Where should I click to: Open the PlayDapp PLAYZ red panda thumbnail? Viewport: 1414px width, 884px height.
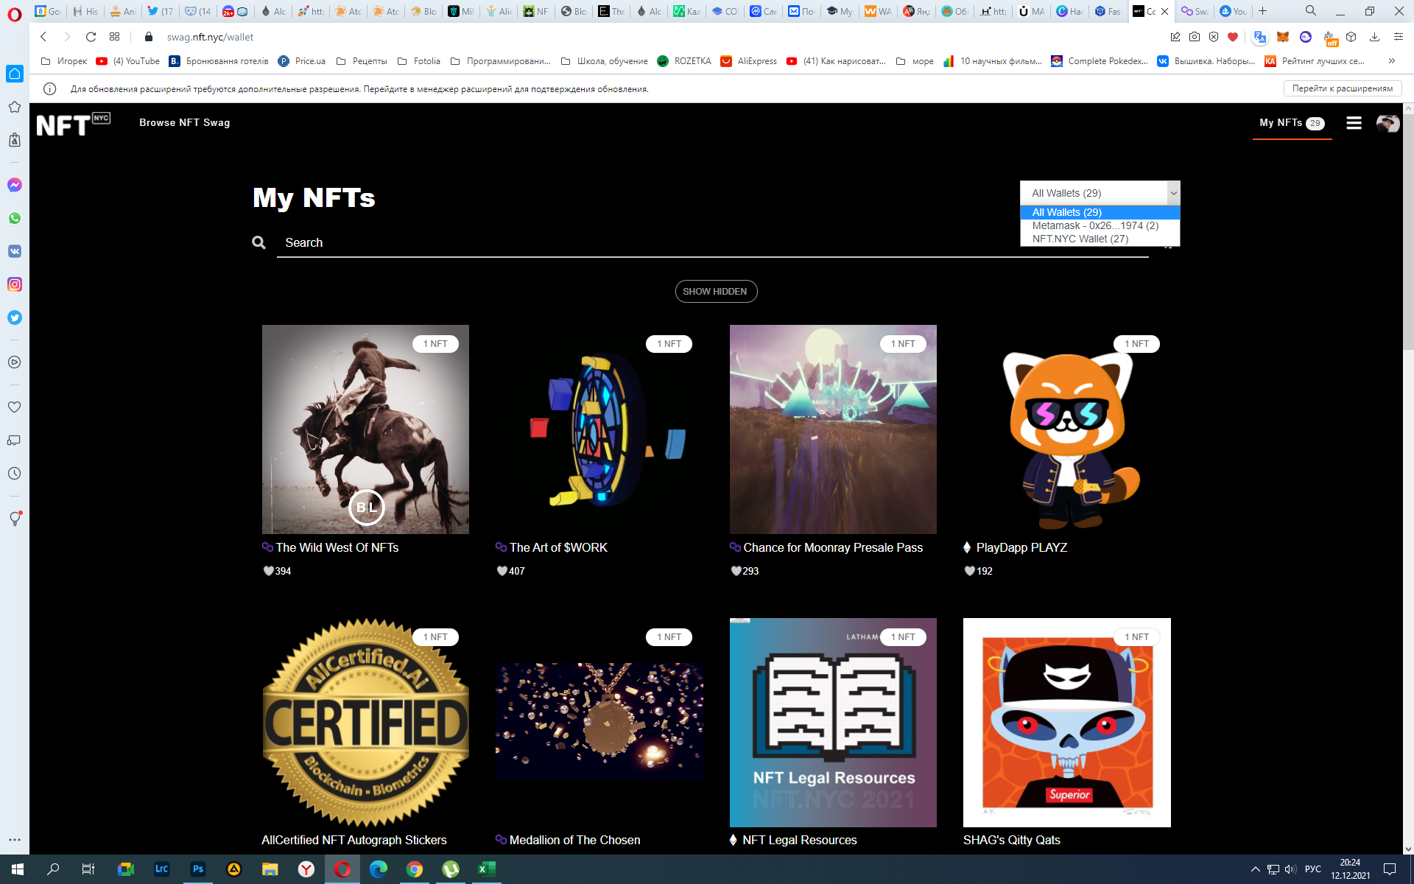point(1066,429)
